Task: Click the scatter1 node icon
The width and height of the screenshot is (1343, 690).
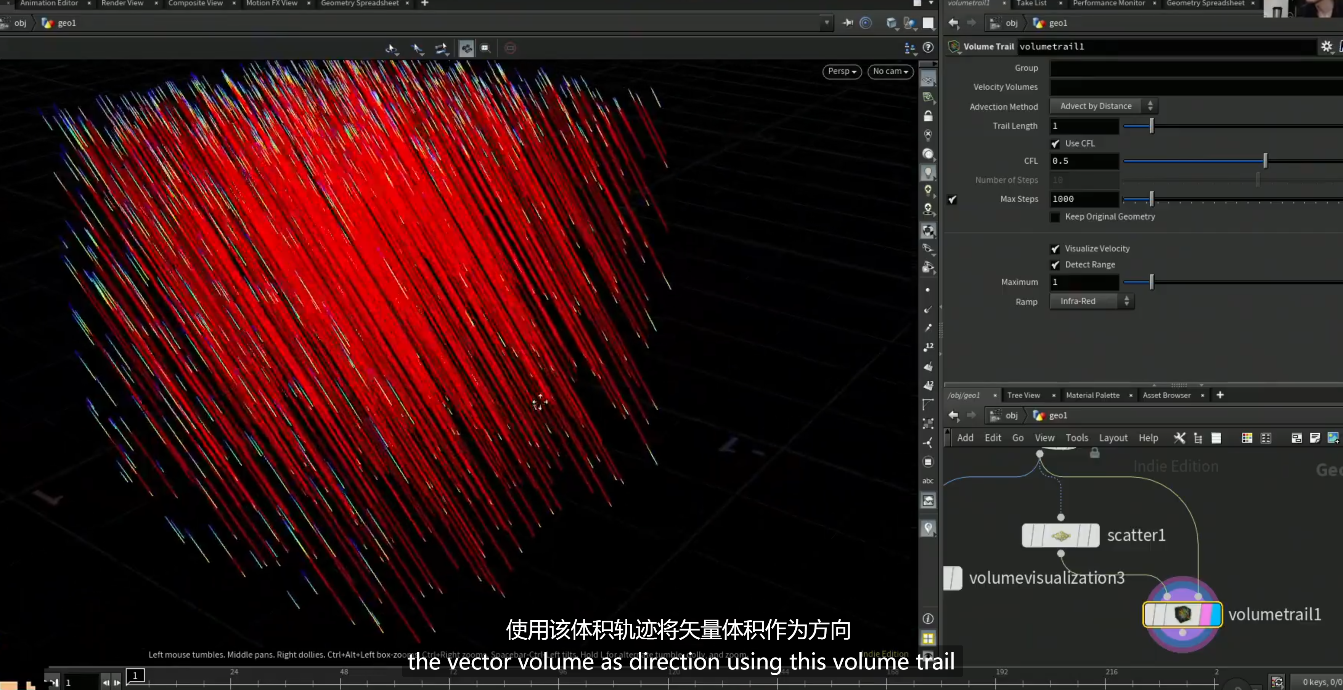Action: coord(1060,535)
